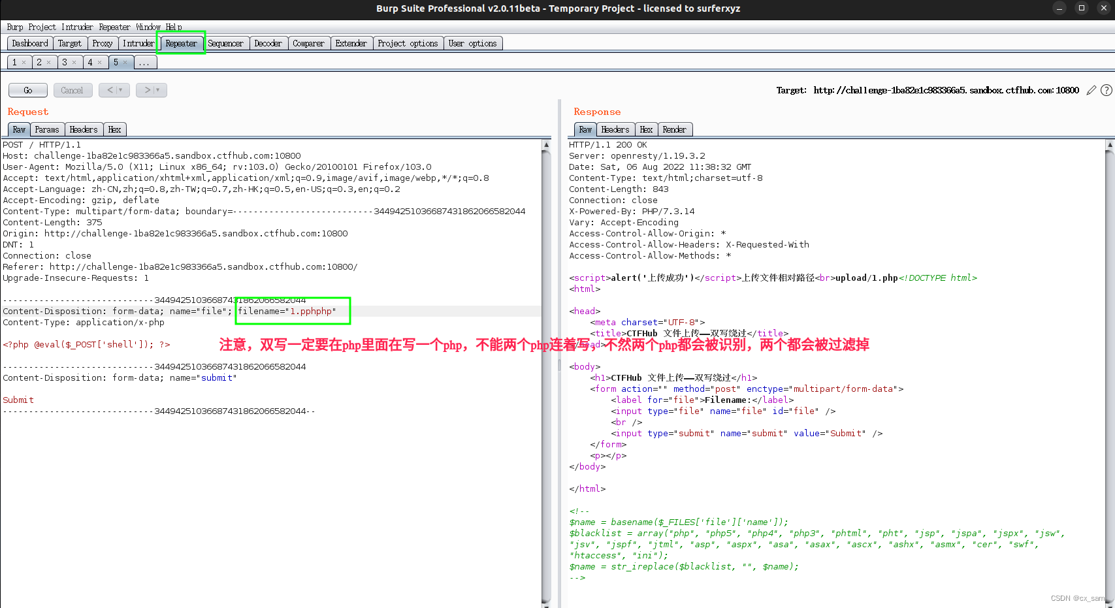Show Response Render view
The image size is (1115, 608).
coord(675,129)
